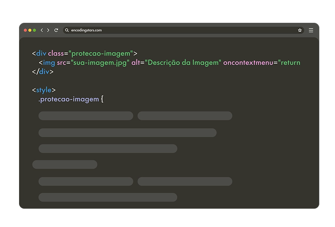Screen dimensions: 335x227
Task: Reload the encodingstars.com page
Action: point(56,30)
